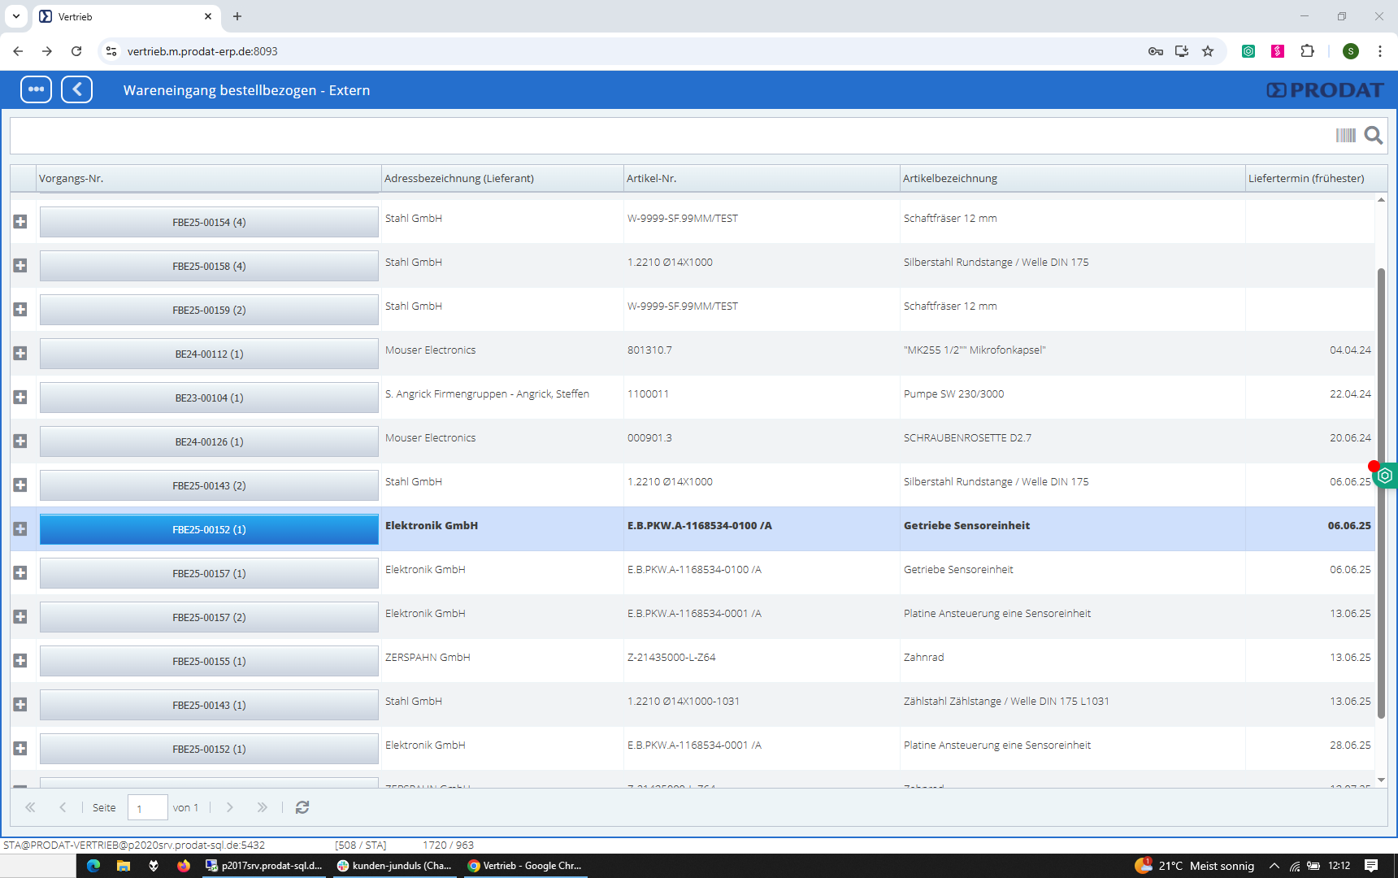Open Firefox from the taskbar
1398x878 pixels.
point(184,866)
